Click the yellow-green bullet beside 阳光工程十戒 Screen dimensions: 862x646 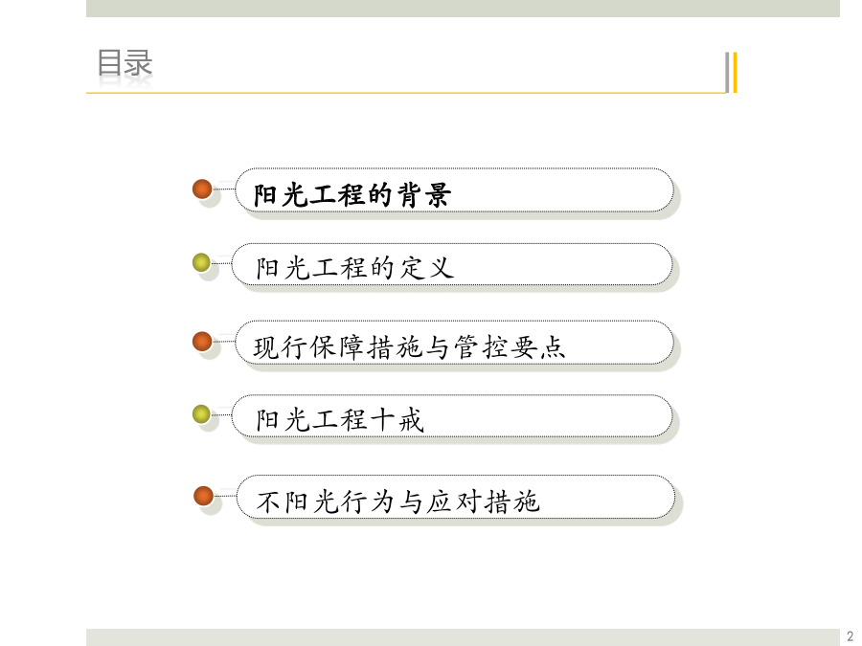201,414
